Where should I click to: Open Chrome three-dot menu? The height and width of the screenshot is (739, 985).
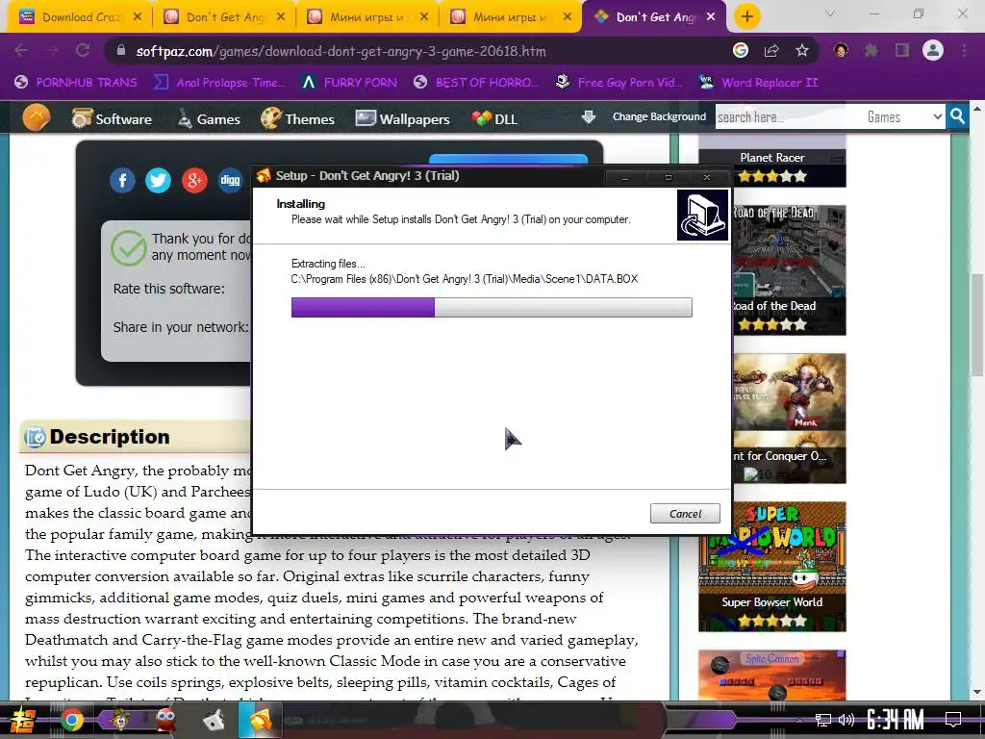click(964, 50)
